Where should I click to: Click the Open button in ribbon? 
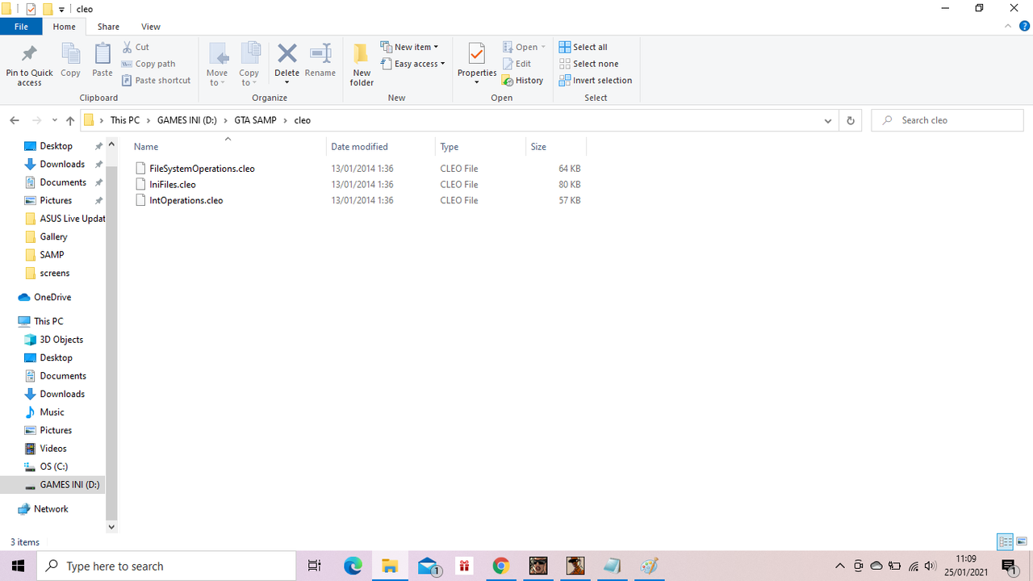(x=524, y=47)
